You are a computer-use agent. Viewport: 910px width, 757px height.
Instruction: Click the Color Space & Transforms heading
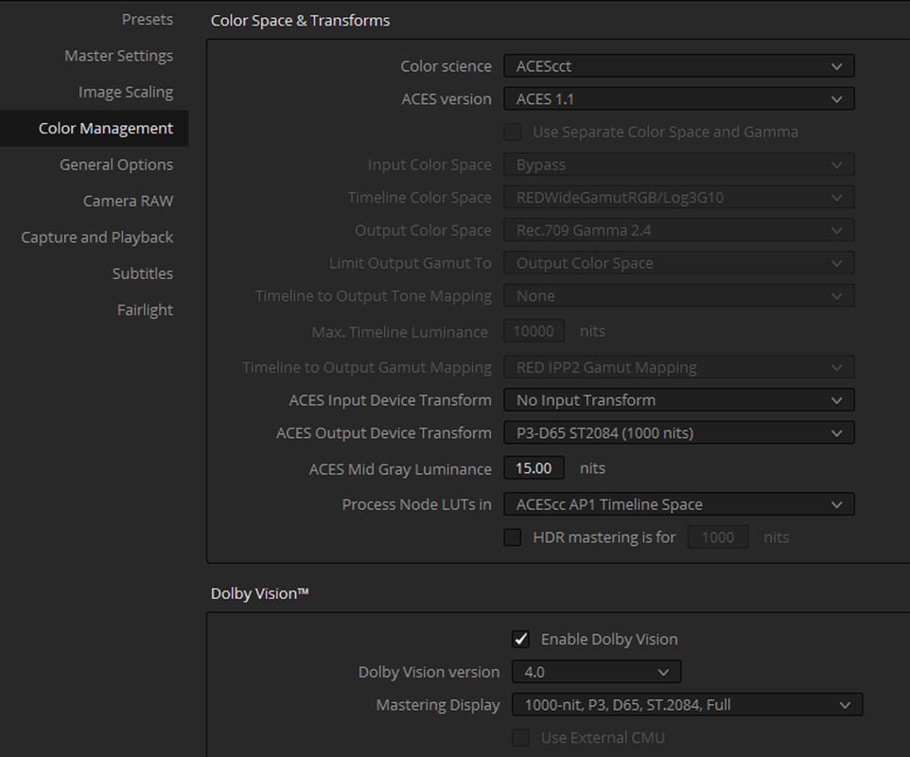point(300,20)
